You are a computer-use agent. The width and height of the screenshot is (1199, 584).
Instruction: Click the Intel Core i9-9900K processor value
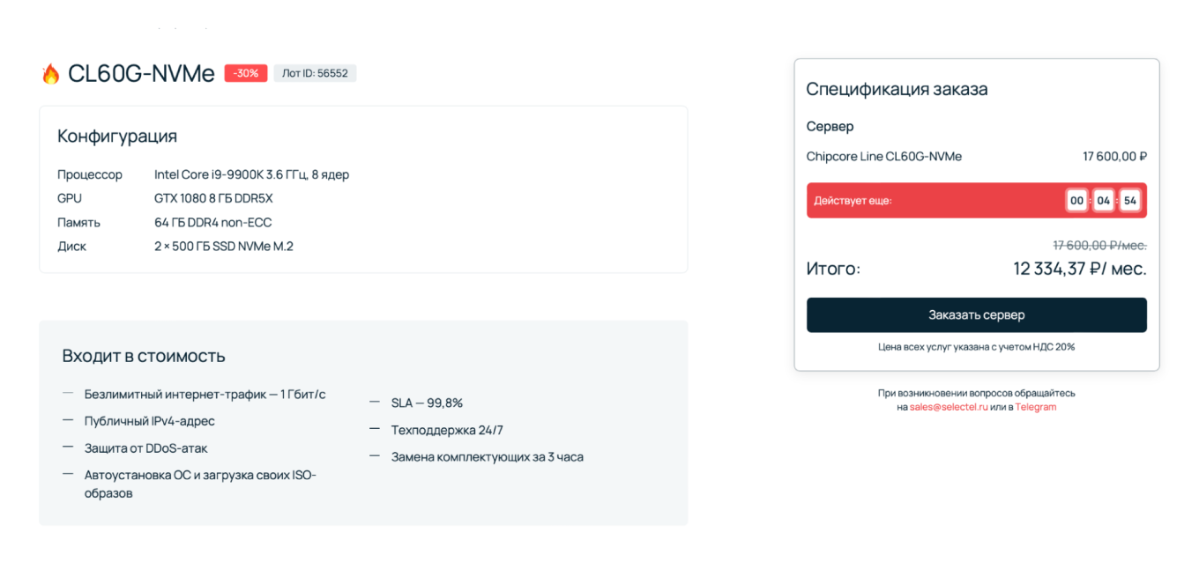251,174
